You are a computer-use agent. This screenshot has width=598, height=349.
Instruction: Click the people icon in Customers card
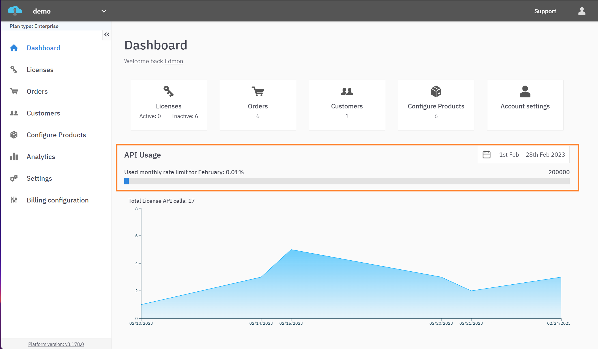coord(347,91)
